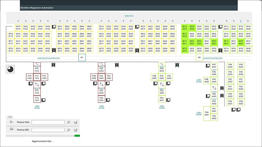This screenshot has width=262, height=147.
Task: Select the N1 shuttle box
Action: point(82,58)
